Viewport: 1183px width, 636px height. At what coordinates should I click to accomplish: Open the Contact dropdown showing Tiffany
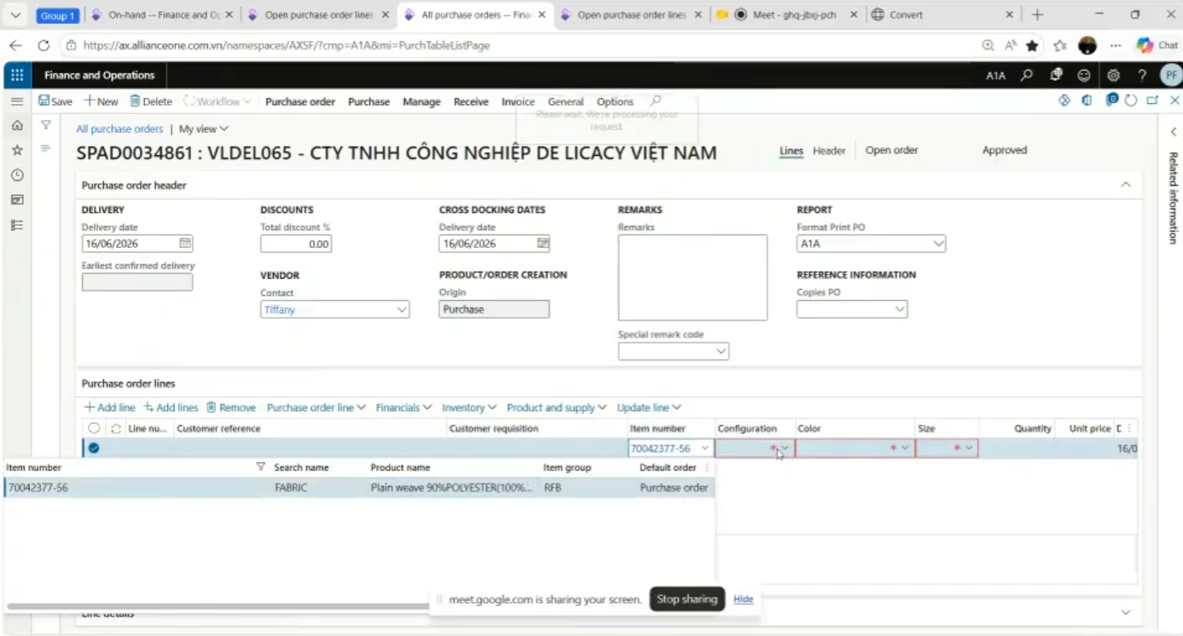(x=402, y=309)
